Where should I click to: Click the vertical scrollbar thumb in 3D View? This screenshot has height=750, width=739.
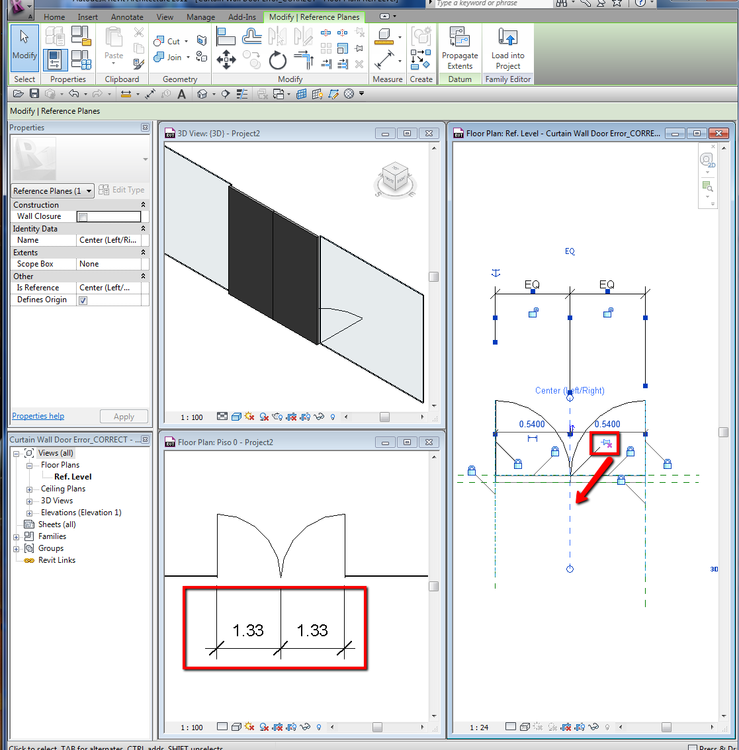click(433, 277)
